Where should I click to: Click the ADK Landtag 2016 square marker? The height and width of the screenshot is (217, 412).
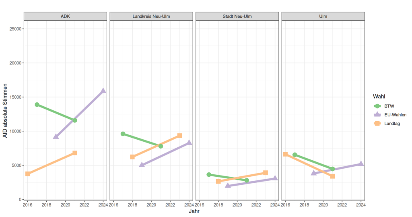point(28,174)
